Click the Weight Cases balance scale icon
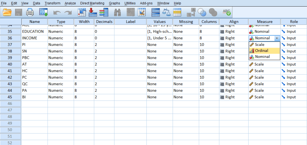 [x=166, y=12]
